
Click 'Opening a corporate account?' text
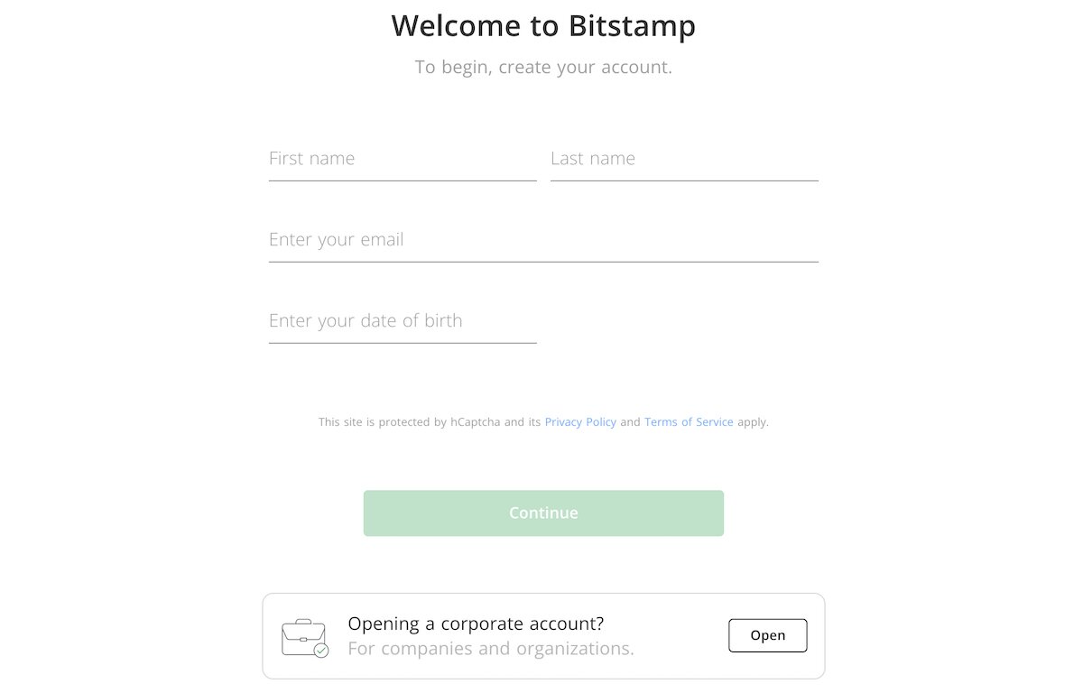coord(477,623)
